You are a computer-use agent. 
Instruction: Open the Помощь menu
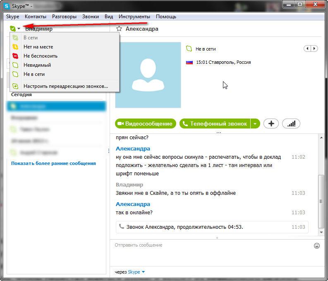click(166, 17)
